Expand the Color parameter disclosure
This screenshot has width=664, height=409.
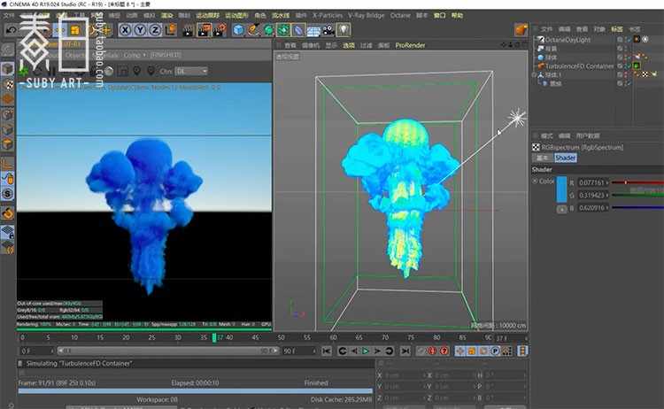535,181
